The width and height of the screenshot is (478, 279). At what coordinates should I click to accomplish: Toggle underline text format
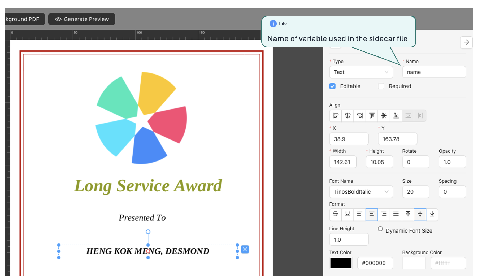coord(347,214)
